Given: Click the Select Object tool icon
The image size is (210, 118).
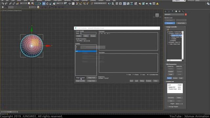Looking at the screenshot, I should [x=29, y=4].
